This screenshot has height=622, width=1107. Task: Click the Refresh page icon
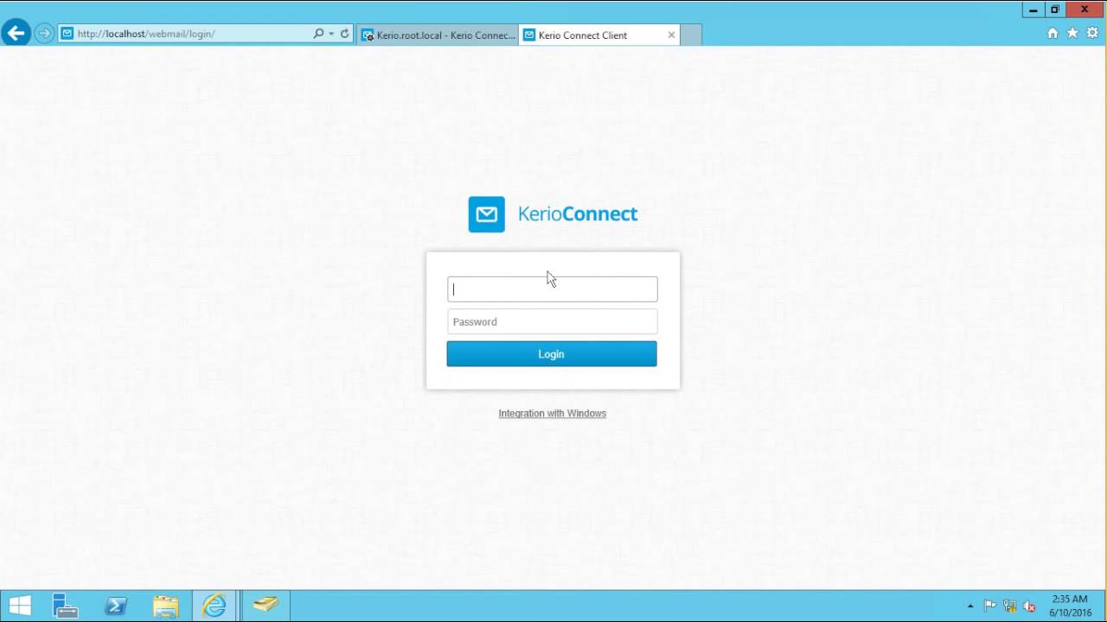(x=344, y=34)
